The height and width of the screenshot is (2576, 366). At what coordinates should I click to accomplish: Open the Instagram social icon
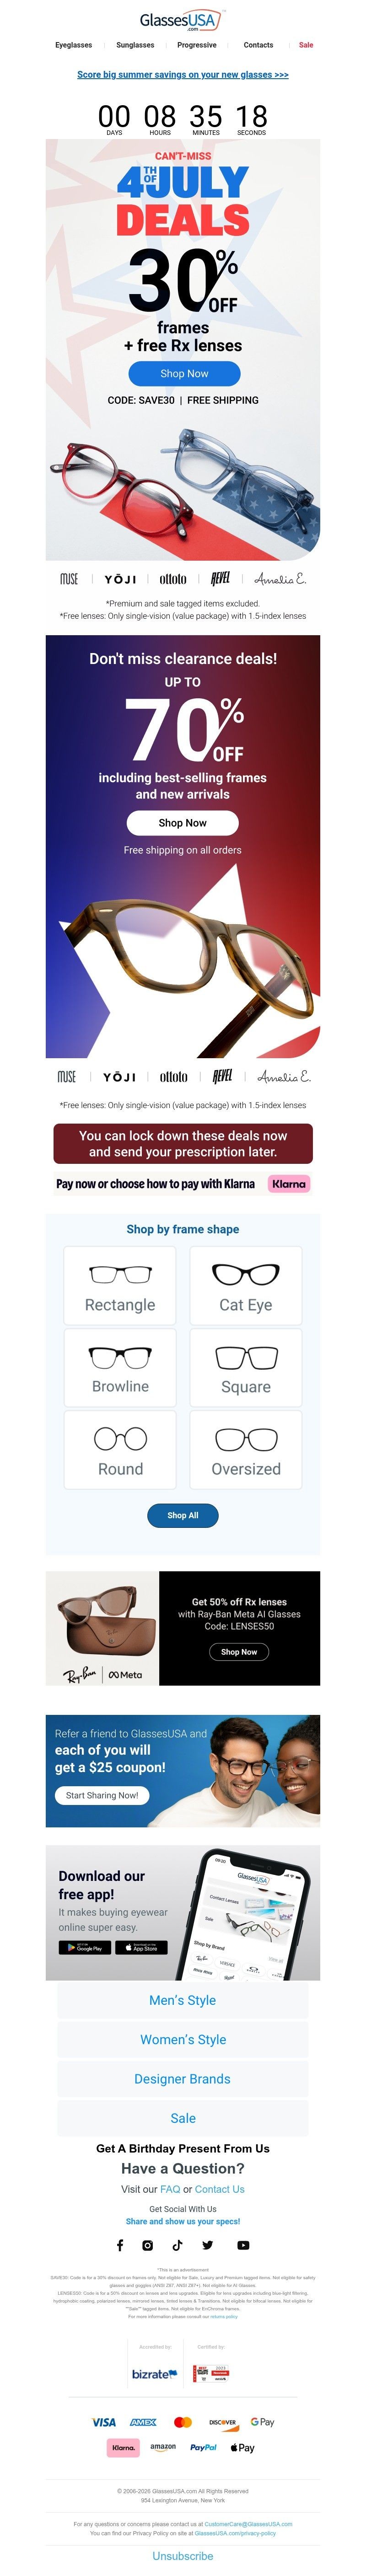click(x=147, y=2245)
